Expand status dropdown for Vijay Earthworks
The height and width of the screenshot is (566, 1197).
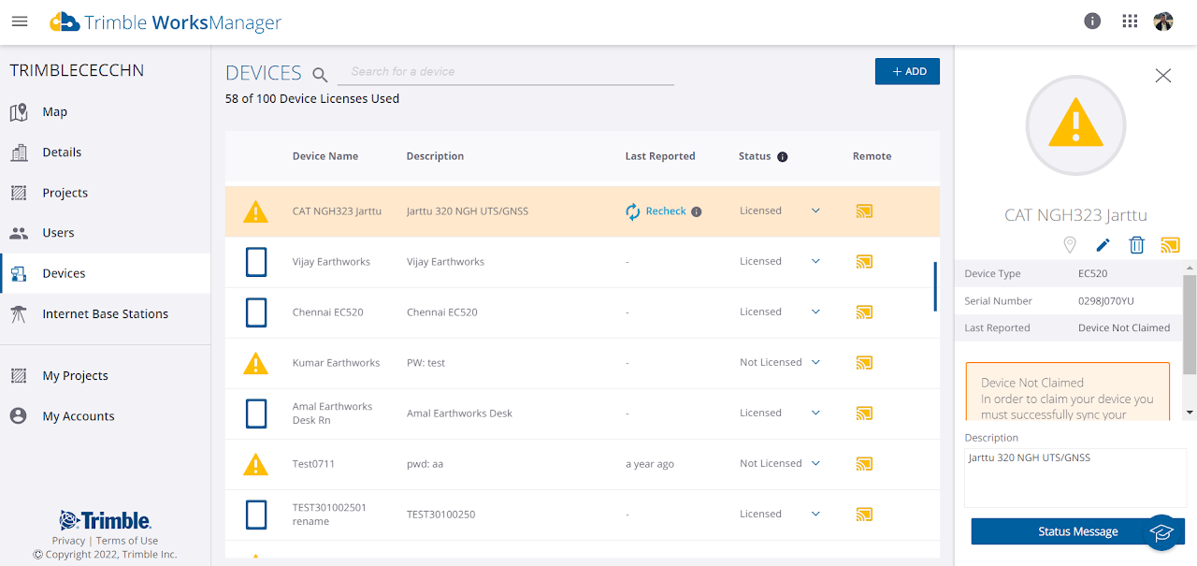coord(815,262)
